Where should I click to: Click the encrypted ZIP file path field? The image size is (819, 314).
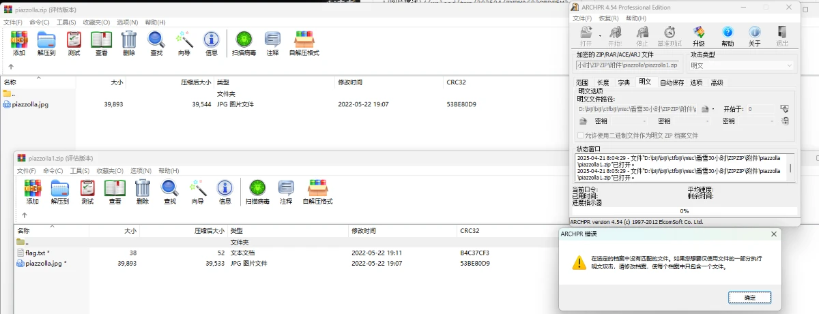point(628,65)
